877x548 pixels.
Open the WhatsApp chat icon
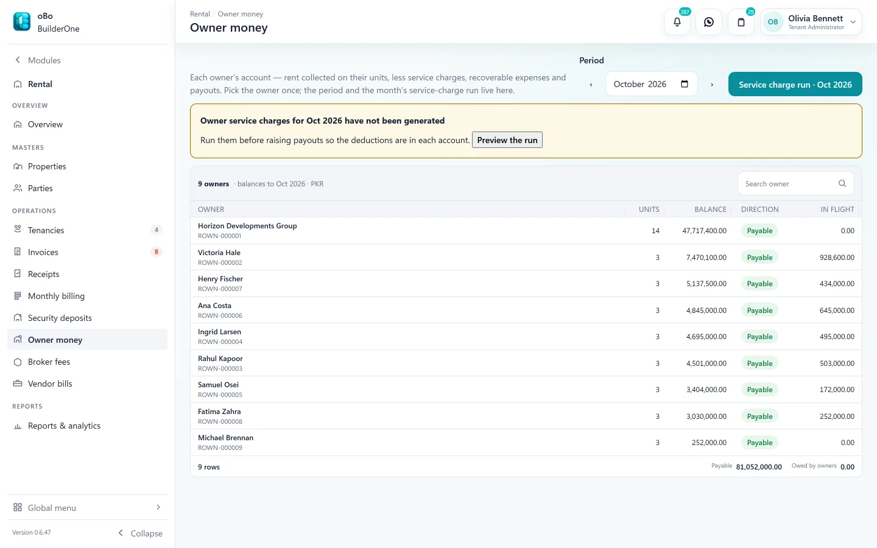709,22
